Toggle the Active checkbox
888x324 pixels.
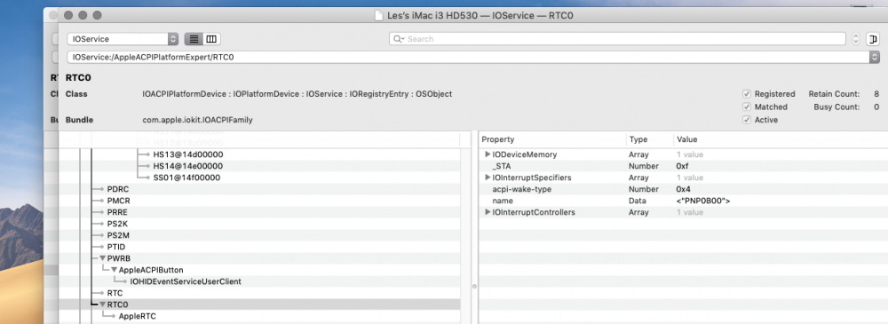(x=747, y=120)
